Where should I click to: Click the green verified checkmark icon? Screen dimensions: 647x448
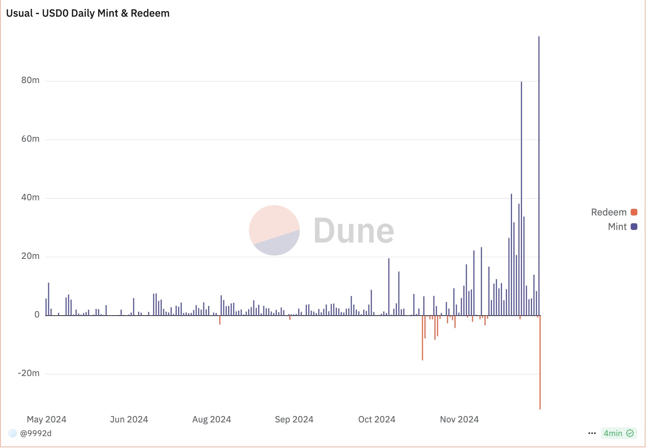click(630, 433)
